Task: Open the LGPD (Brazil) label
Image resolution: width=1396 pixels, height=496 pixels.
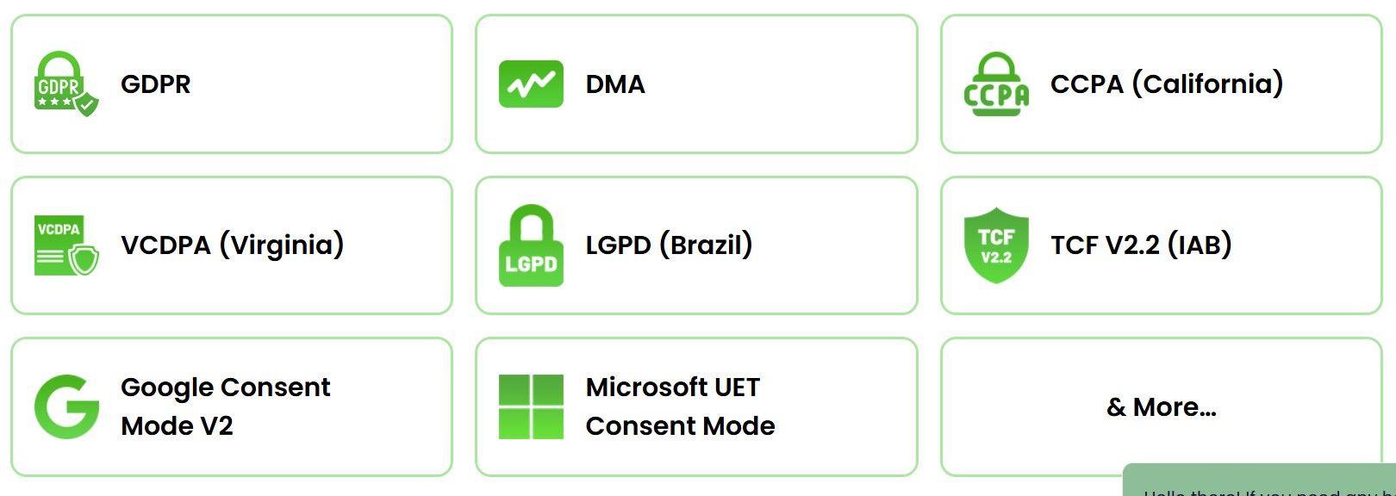Action: 670,245
